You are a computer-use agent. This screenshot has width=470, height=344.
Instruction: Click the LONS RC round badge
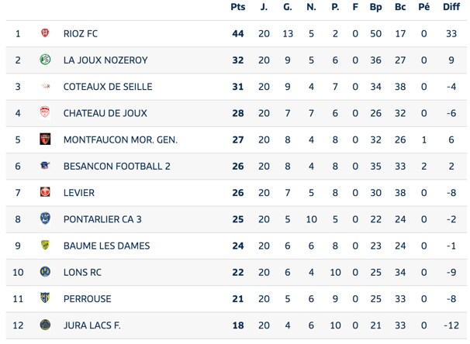pyautogui.click(x=45, y=271)
